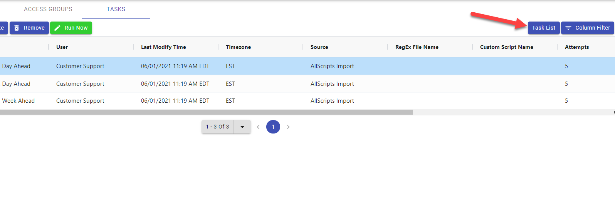Click the trash icon on Remove button

tap(17, 28)
